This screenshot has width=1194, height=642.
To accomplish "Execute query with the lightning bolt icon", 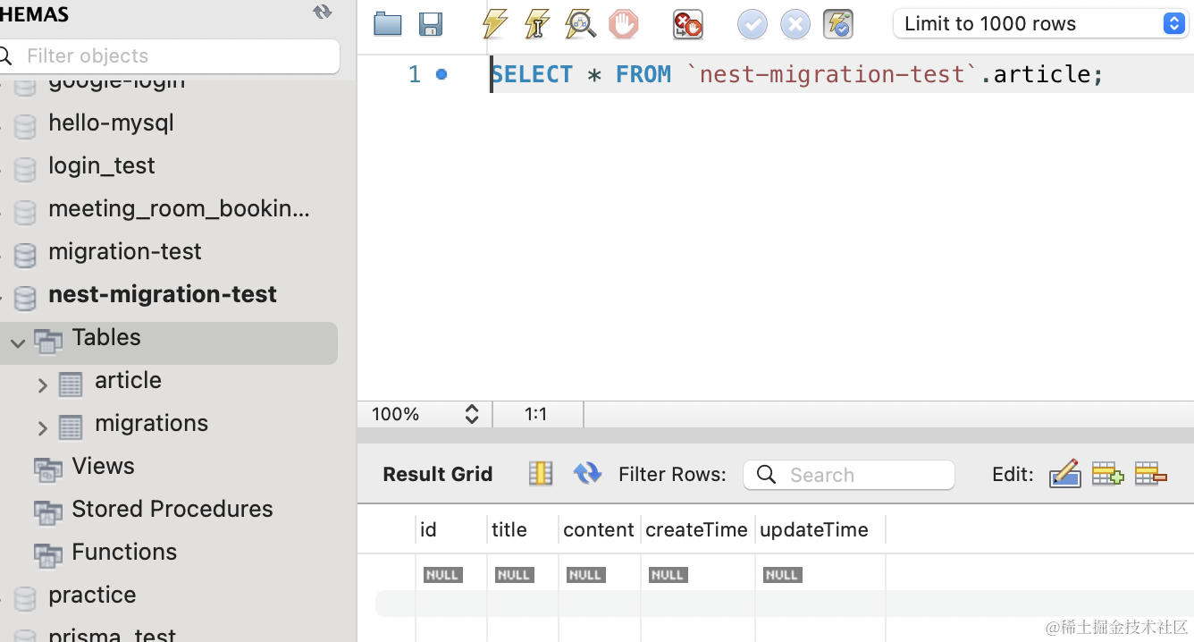I will pos(494,24).
